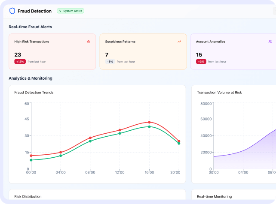Viewport: 276px width, 204px height.
Task: Select the -8% change badge
Action: (x=110, y=62)
